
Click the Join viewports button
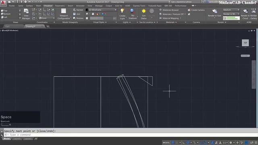[77, 14]
